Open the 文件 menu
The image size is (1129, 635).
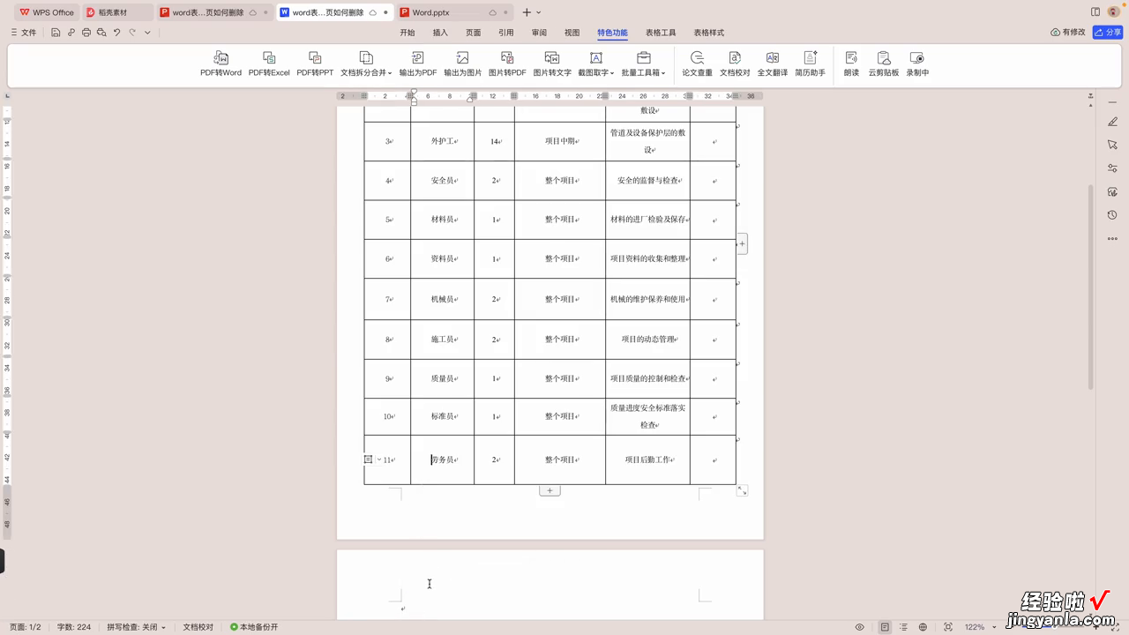point(24,33)
